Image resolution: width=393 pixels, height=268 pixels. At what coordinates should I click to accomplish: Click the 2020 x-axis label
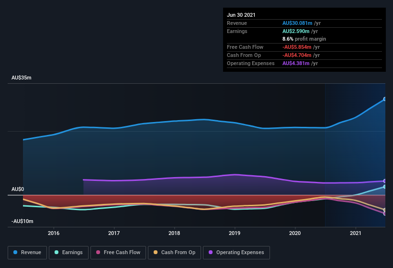[x=295, y=233]
